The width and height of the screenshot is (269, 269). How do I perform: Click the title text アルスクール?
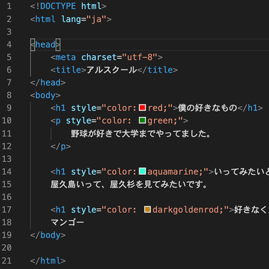point(112,70)
